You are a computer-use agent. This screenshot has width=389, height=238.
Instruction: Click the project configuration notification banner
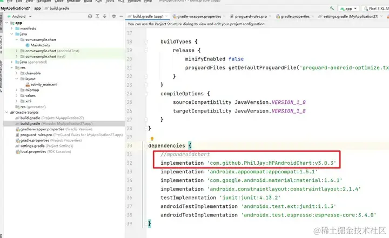pyautogui.click(x=257, y=24)
